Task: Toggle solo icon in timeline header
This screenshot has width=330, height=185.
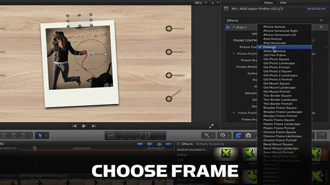Action: (159, 144)
